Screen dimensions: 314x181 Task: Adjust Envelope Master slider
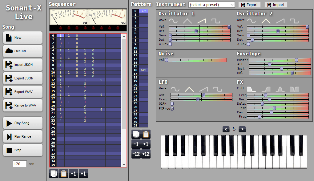[280, 60]
